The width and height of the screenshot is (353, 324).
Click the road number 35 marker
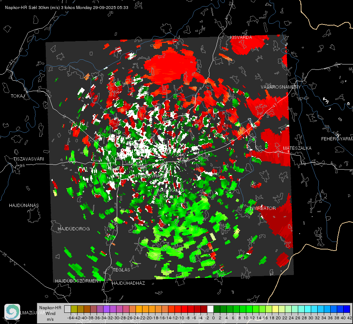click(4, 254)
